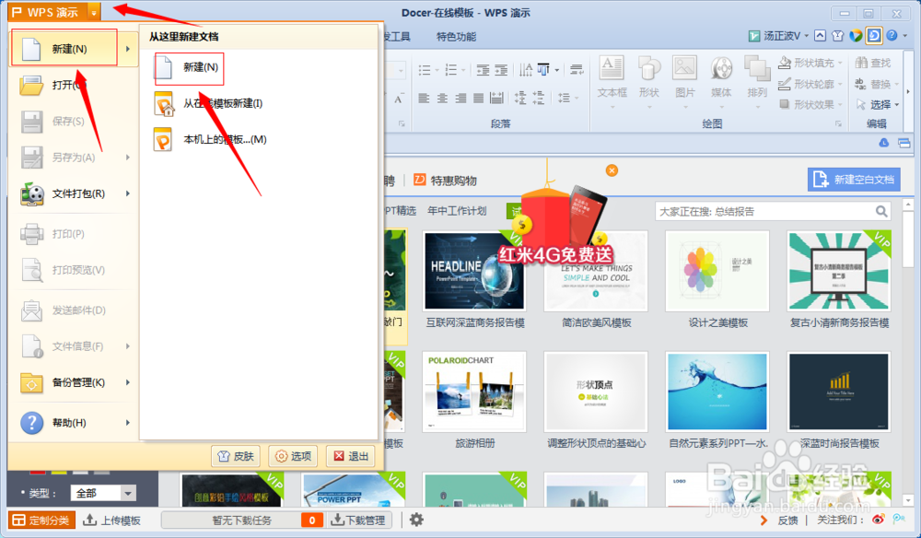
Task: Close the 红米4G免费送 ad popup
Action: point(612,171)
